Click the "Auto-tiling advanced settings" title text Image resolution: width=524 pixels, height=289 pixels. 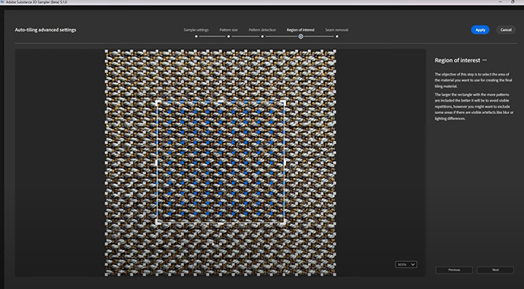tap(45, 30)
